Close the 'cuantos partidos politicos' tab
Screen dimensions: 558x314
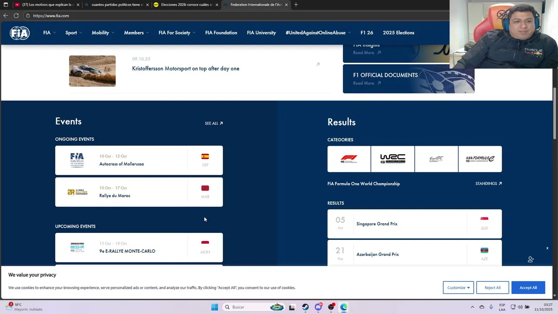147,5
